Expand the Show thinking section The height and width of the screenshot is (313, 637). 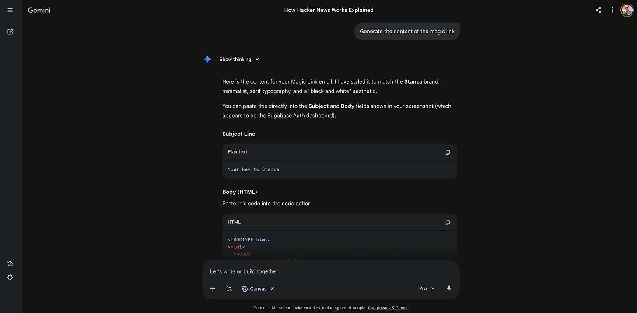pyautogui.click(x=239, y=59)
